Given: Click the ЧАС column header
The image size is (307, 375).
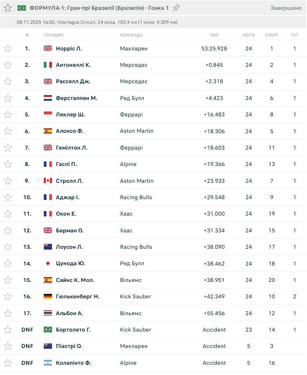Looking at the screenshot, I should (214, 35).
